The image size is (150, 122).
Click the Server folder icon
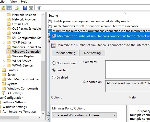pos(4,75)
